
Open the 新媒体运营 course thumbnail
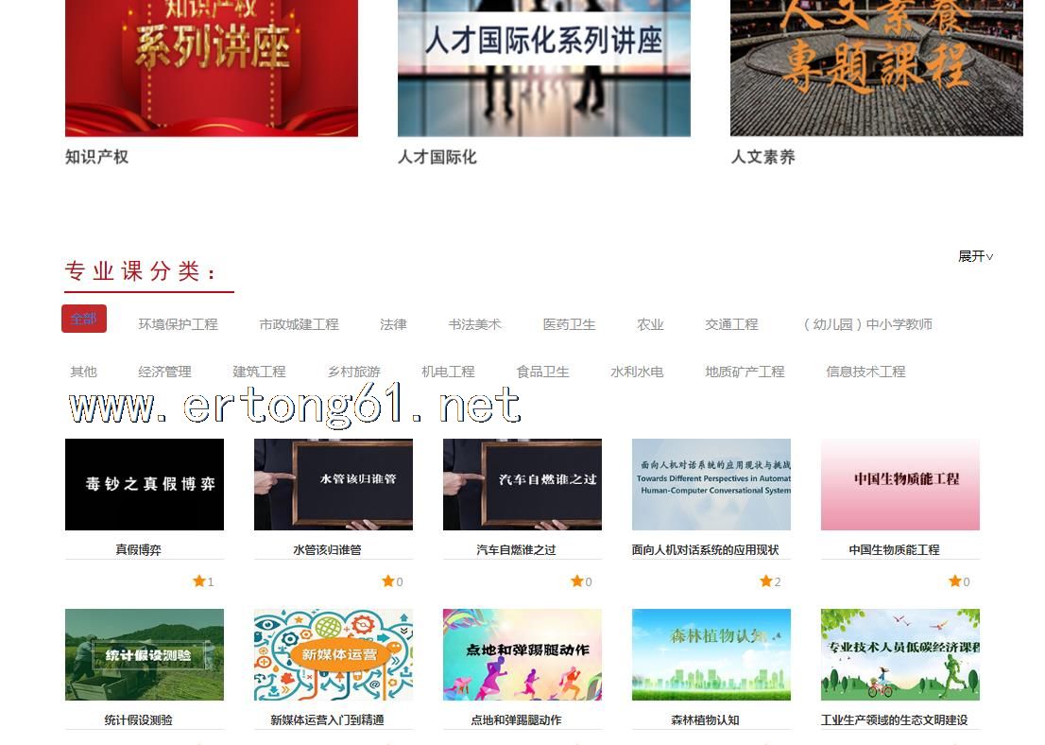[x=334, y=654]
